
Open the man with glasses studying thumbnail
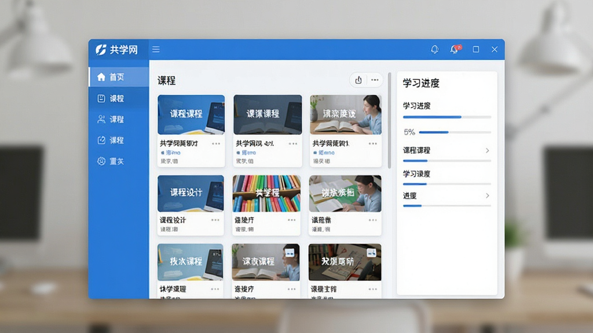(x=345, y=194)
